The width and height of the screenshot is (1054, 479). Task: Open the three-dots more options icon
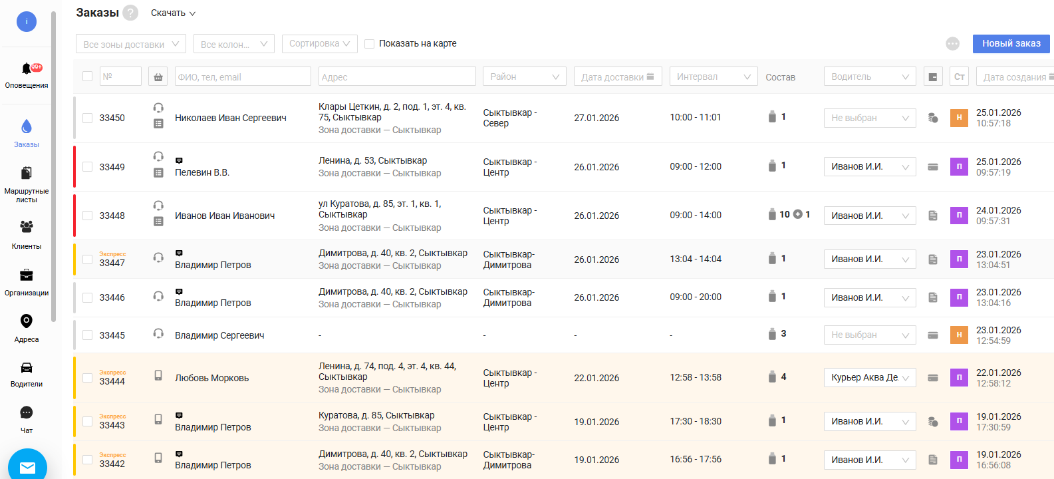tap(952, 43)
